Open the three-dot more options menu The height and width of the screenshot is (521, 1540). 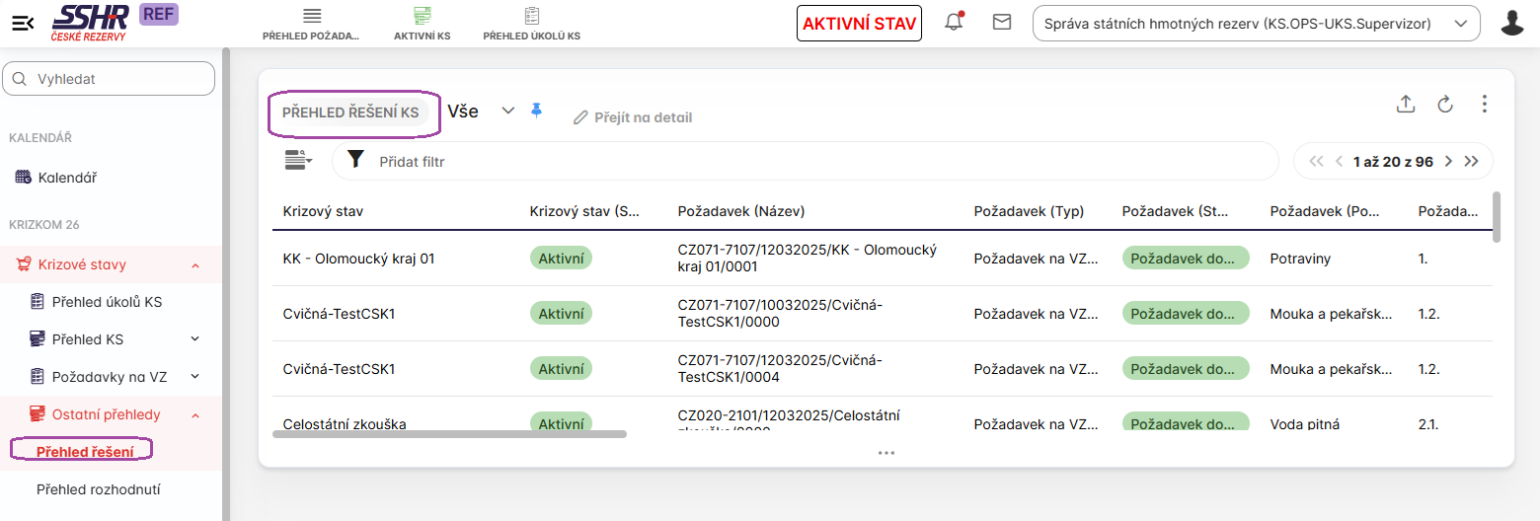[x=1484, y=105]
